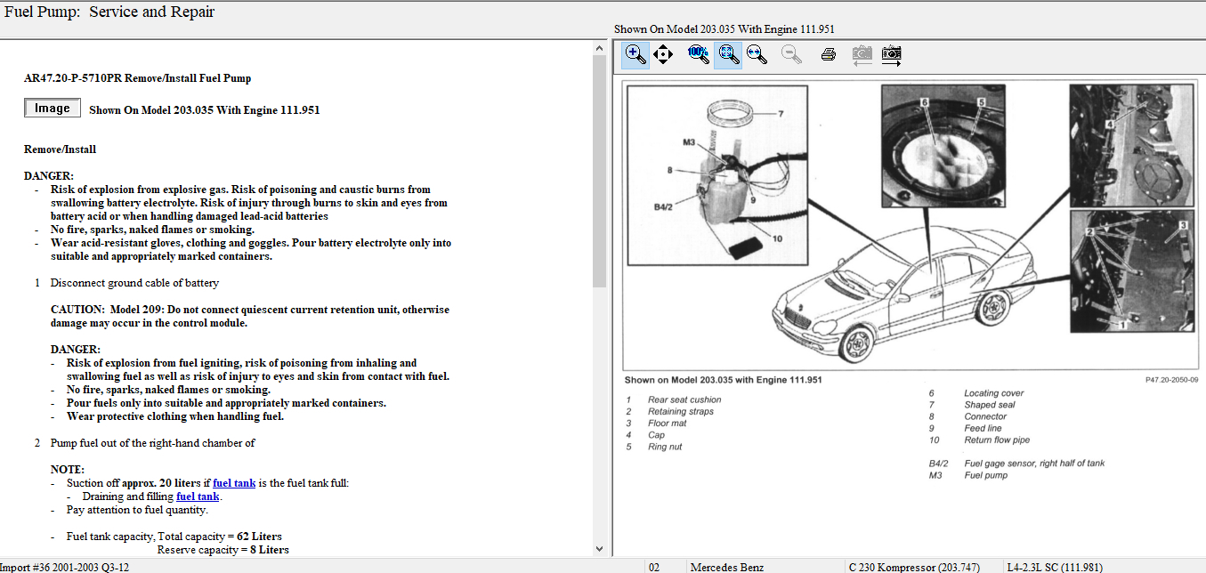Click the text pane vertical scrollbar thumb
This screenshot has width=1206, height=573.
[x=599, y=169]
